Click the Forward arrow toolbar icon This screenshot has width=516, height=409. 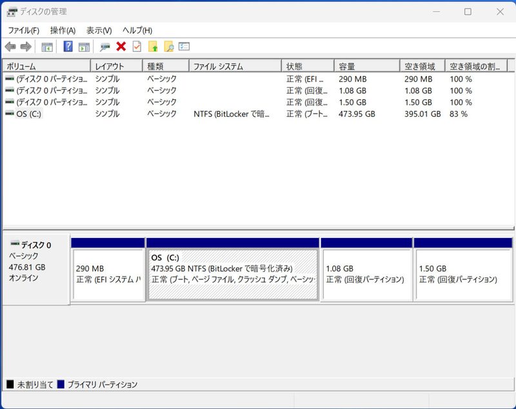tap(26, 46)
